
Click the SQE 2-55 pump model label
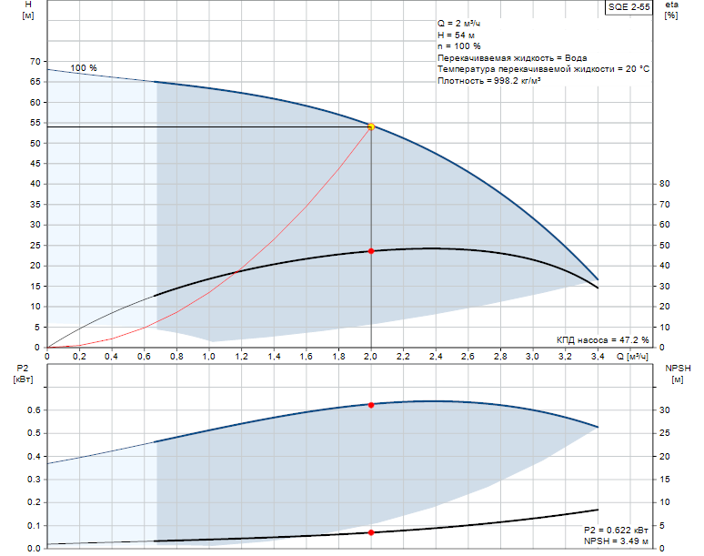point(629,7)
